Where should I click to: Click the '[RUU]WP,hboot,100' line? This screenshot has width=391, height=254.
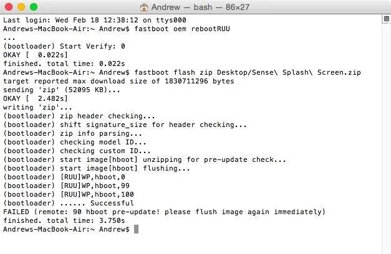(x=69, y=194)
